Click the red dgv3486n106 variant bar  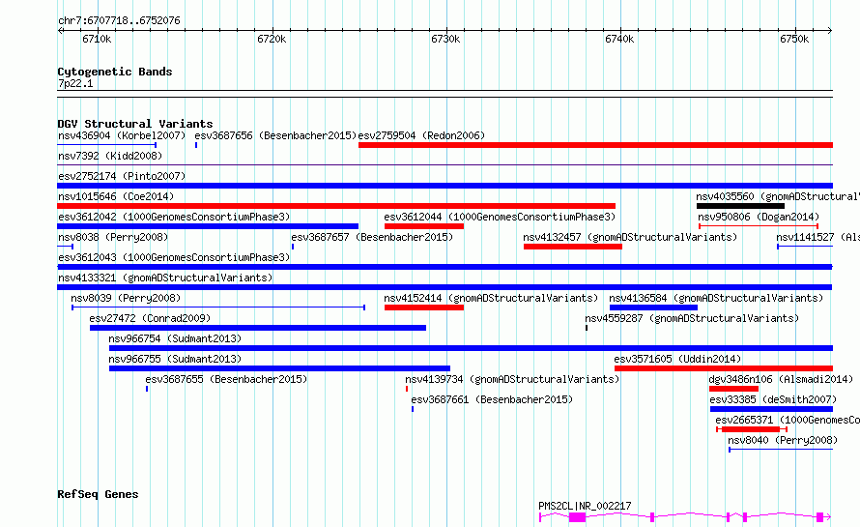pos(733,389)
